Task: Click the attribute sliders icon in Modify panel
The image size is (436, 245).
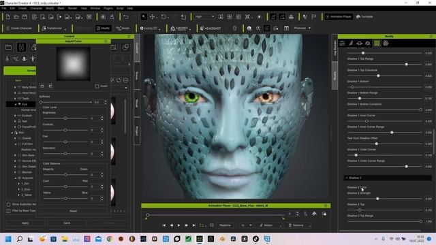Action: [342, 44]
